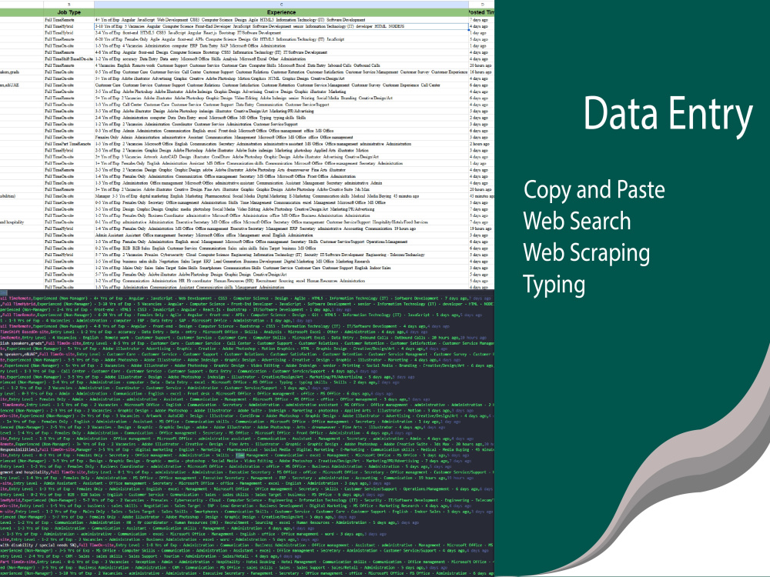This screenshot has width=770, height=577.
Task: Click the 'Posted Time' header cell
Action: pos(482,12)
